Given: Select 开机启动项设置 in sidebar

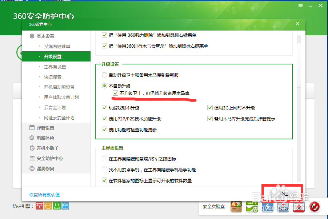Looking at the screenshot, I should [x=59, y=87].
